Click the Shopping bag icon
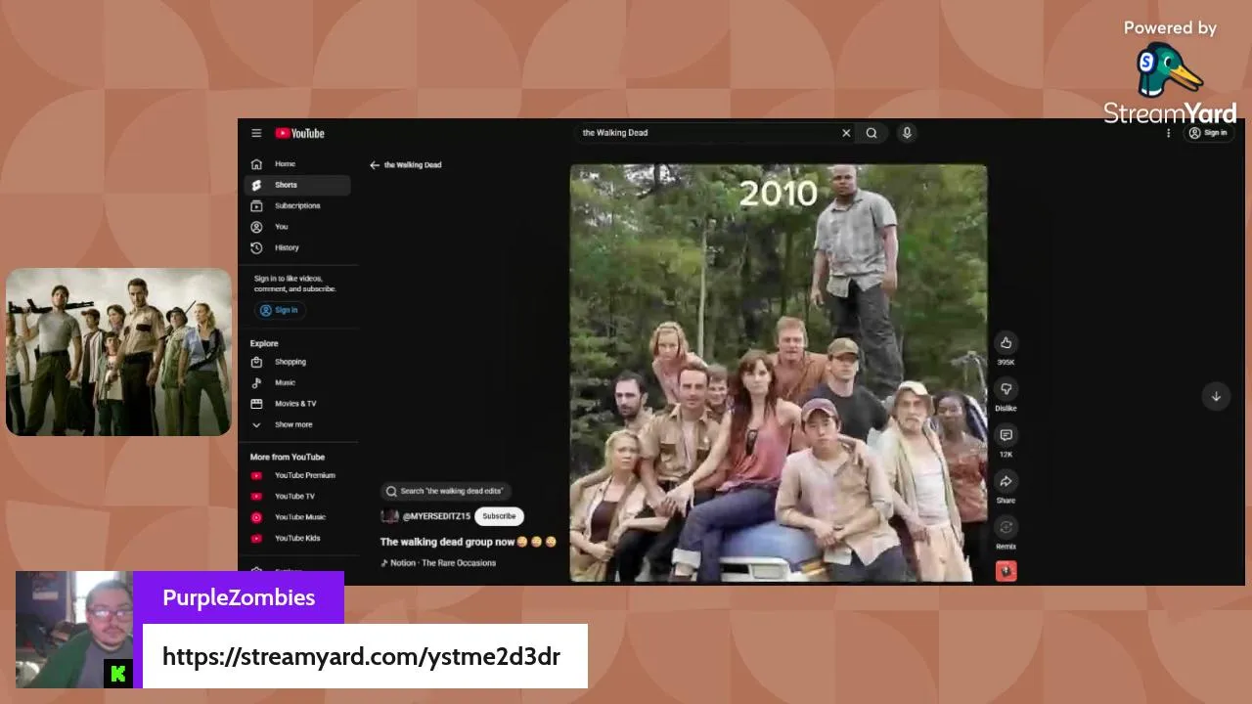The height and width of the screenshot is (704, 1252). point(256,362)
